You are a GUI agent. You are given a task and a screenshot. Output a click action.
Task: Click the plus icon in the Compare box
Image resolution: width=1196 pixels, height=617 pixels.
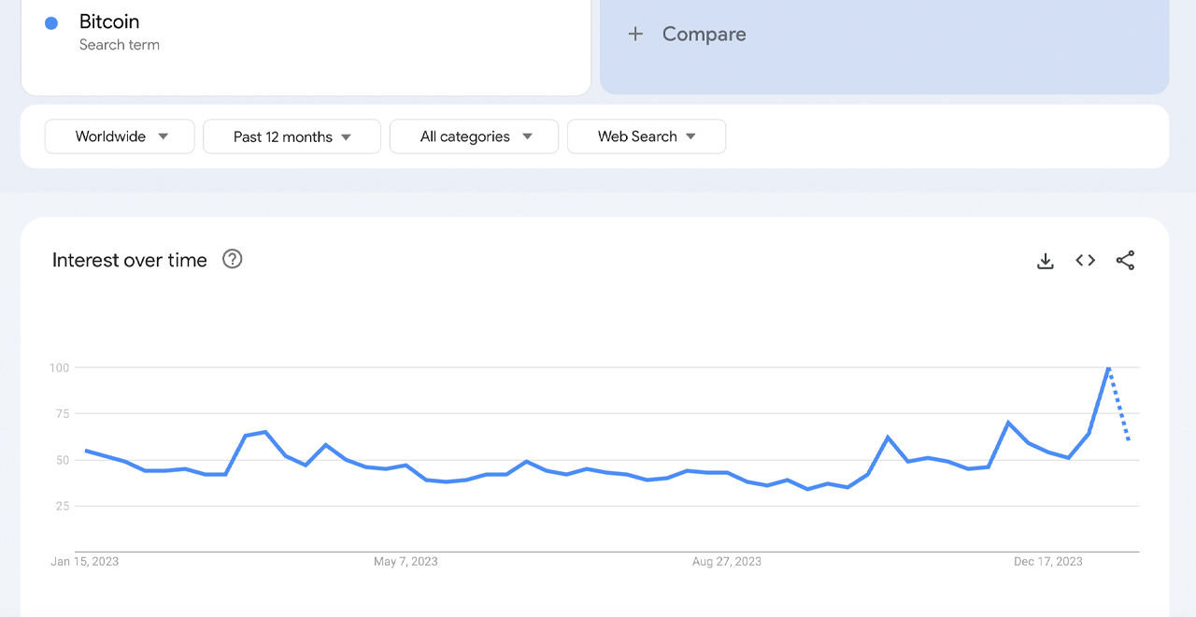[635, 34]
